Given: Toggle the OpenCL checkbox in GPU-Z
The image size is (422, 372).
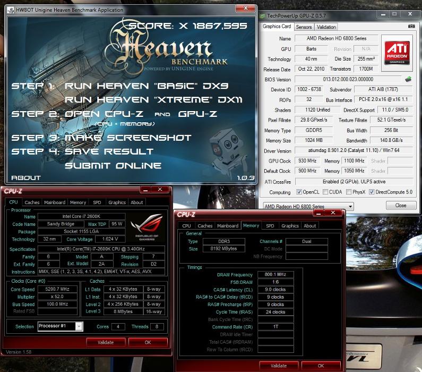Looking at the screenshot, I should [299, 192].
